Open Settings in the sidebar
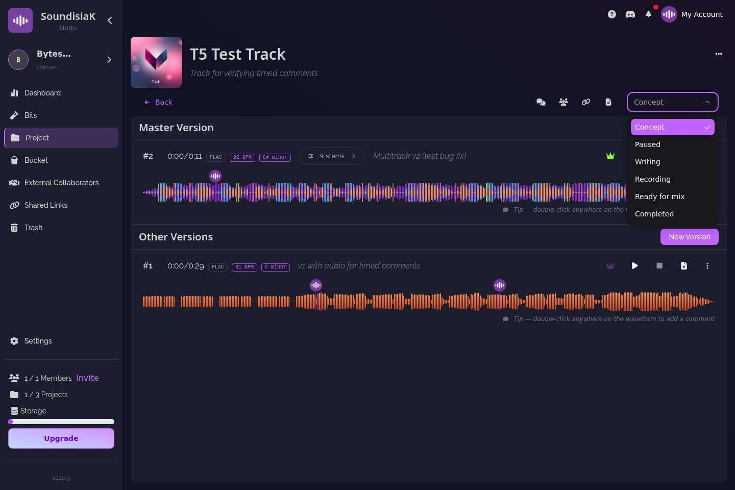This screenshot has height=490, width=735. click(x=61, y=341)
